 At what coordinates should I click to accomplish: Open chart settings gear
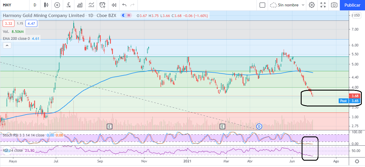coord(311,5)
